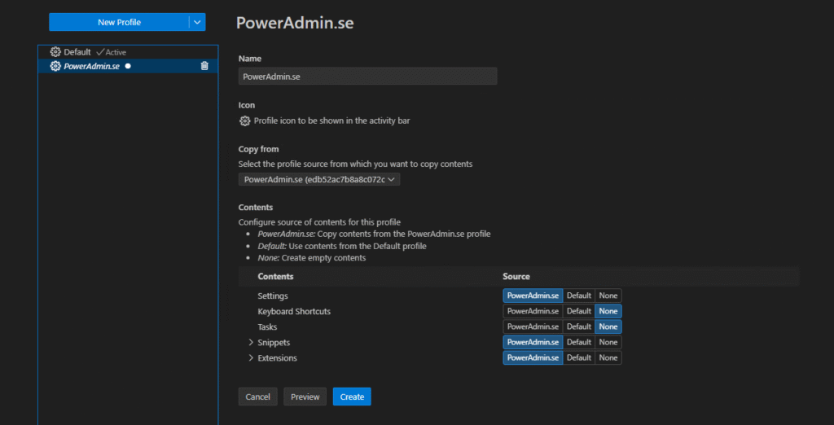Click the New Profile button
The height and width of the screenshot is (425, 834).
pyautogui.click(x=119, y=22)
